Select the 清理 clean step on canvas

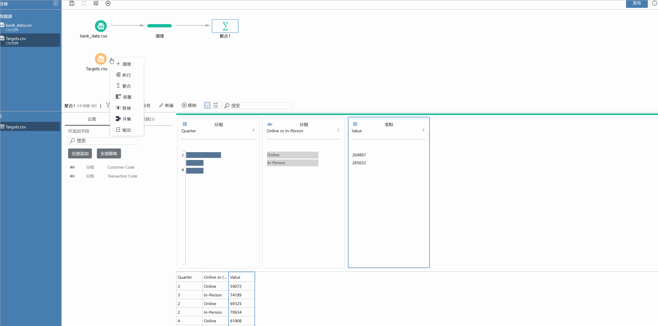point(159,26)
